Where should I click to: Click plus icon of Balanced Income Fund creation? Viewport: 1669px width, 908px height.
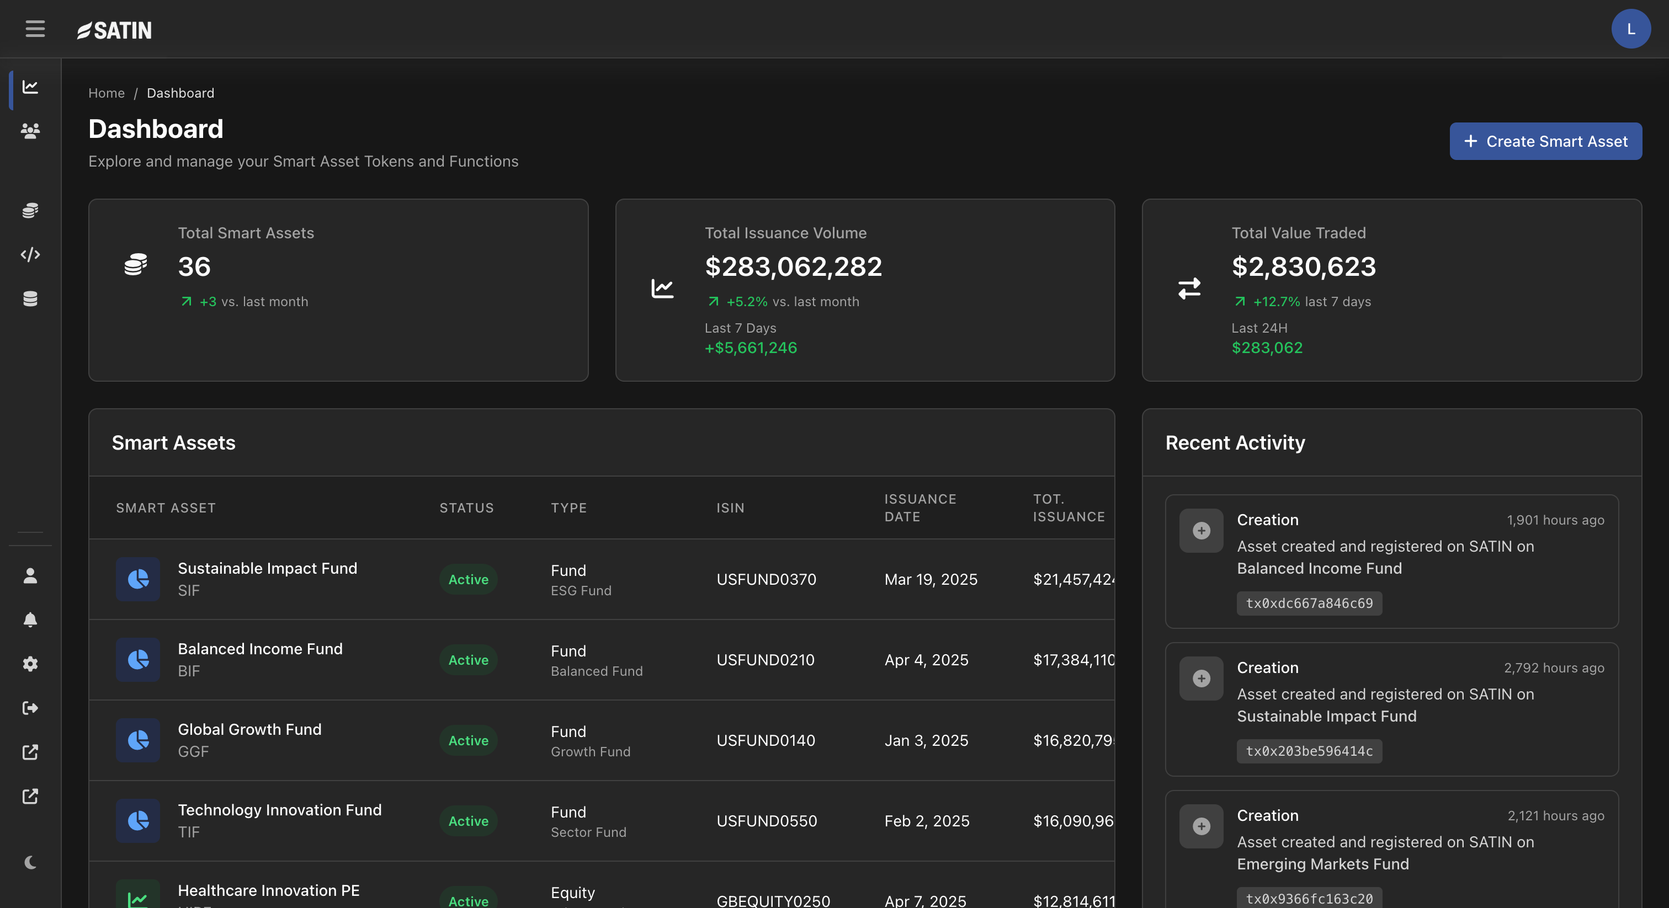1201,531
